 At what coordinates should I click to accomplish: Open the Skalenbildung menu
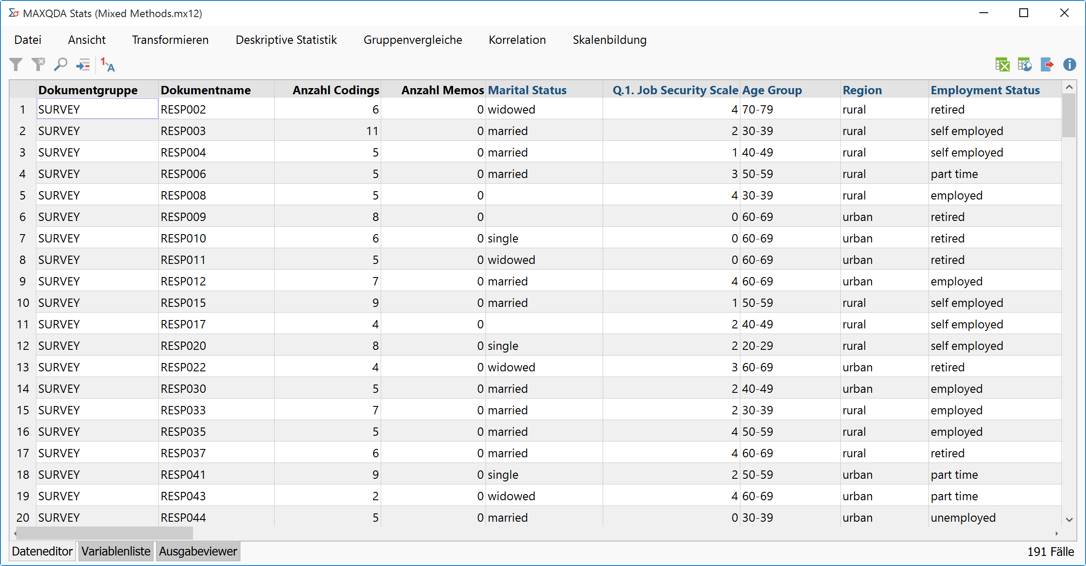tap(609, 40)
